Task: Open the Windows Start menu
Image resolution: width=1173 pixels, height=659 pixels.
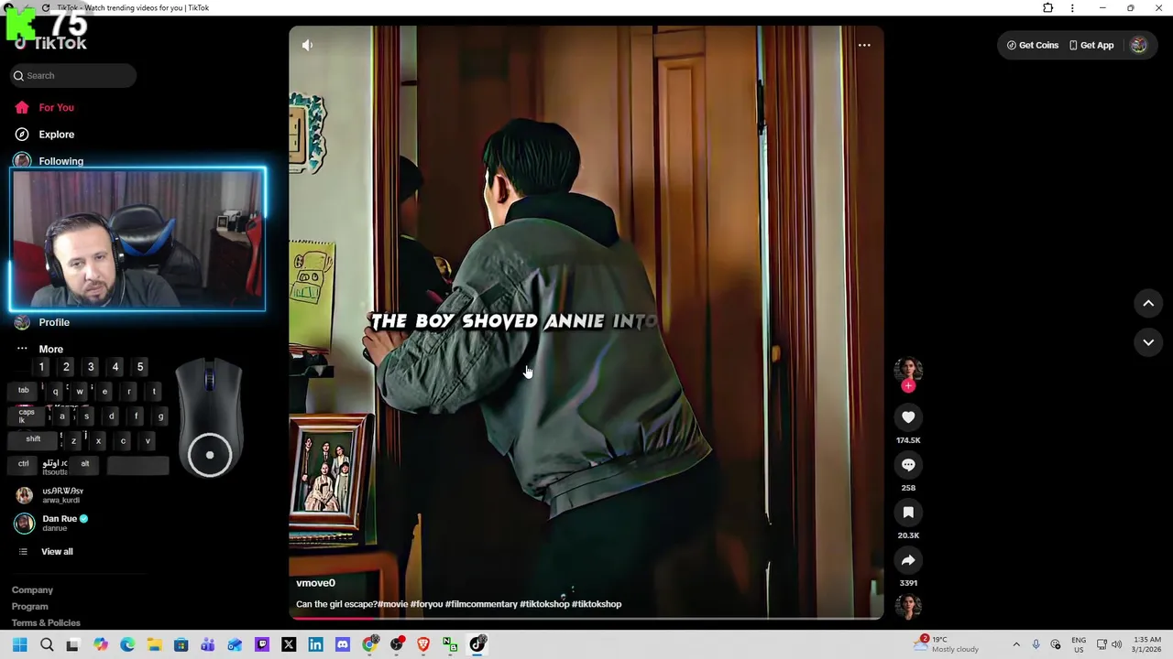Action: [19, 644]
